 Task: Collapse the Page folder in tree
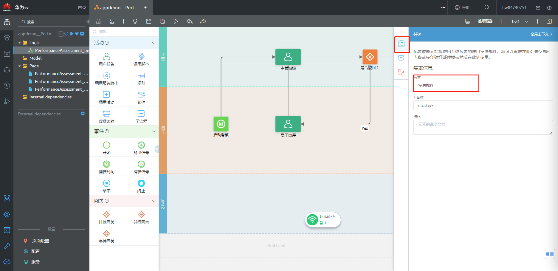coord(20,66)
